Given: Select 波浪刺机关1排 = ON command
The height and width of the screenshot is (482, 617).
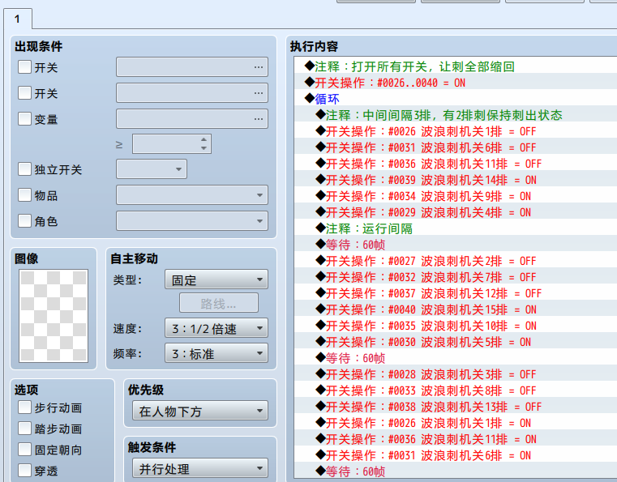Looking at the screenshot, I should point(456,423).
